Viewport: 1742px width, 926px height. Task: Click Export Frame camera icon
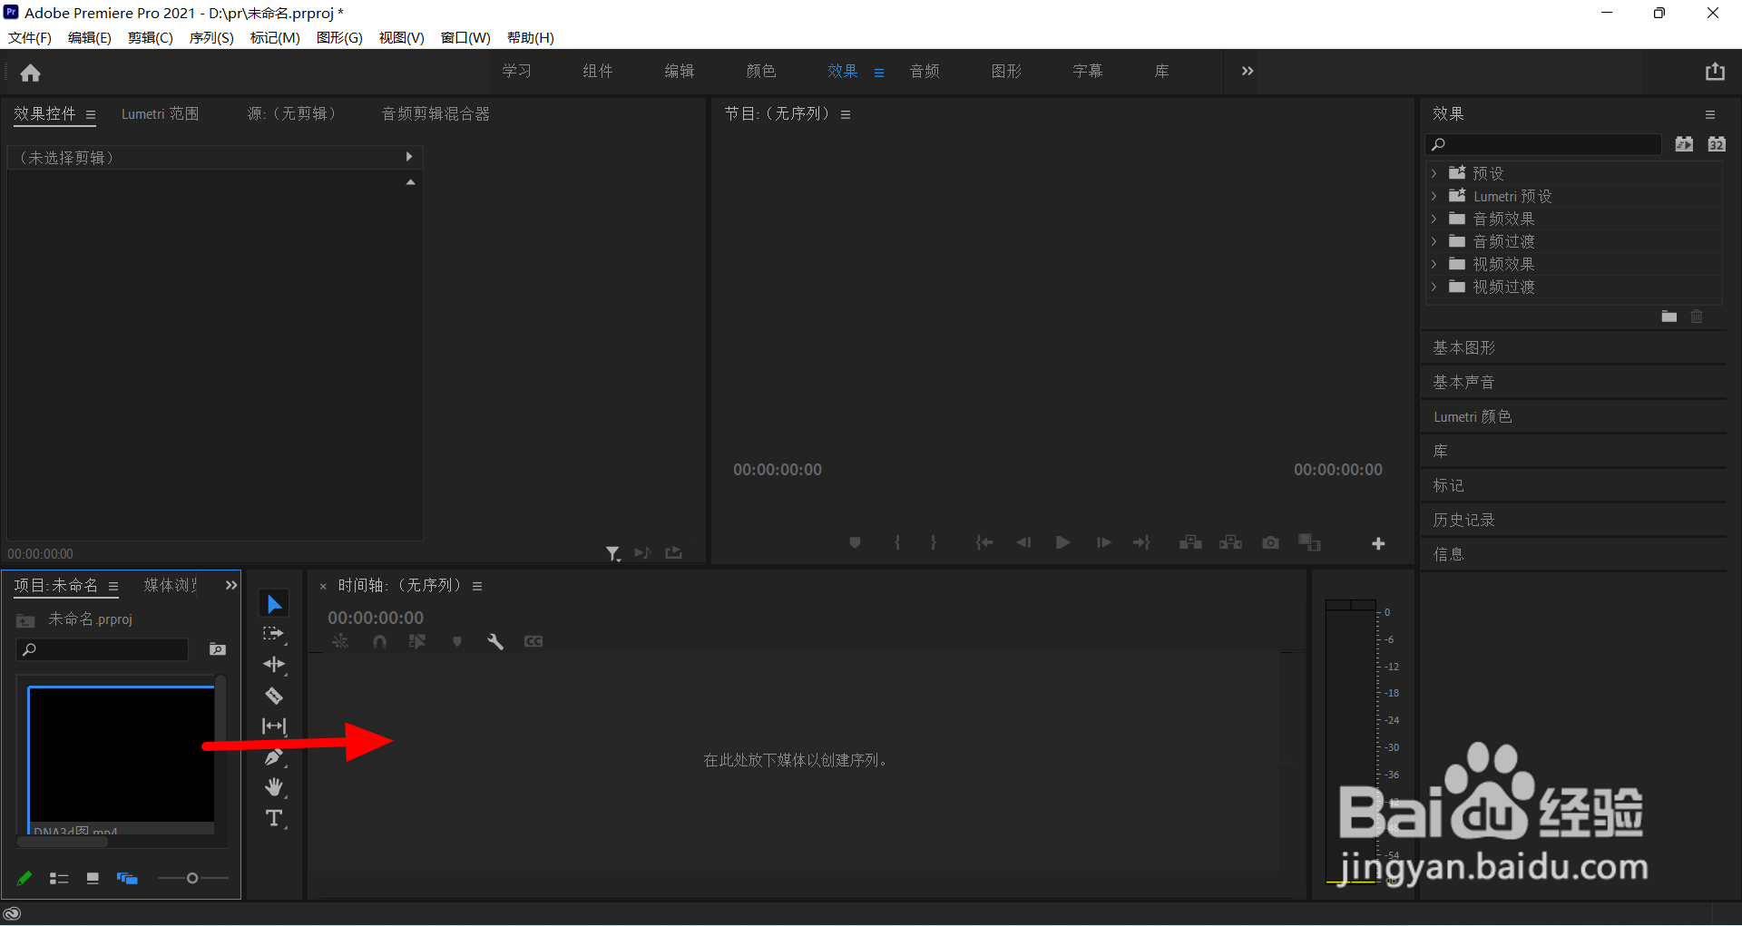1270,542
